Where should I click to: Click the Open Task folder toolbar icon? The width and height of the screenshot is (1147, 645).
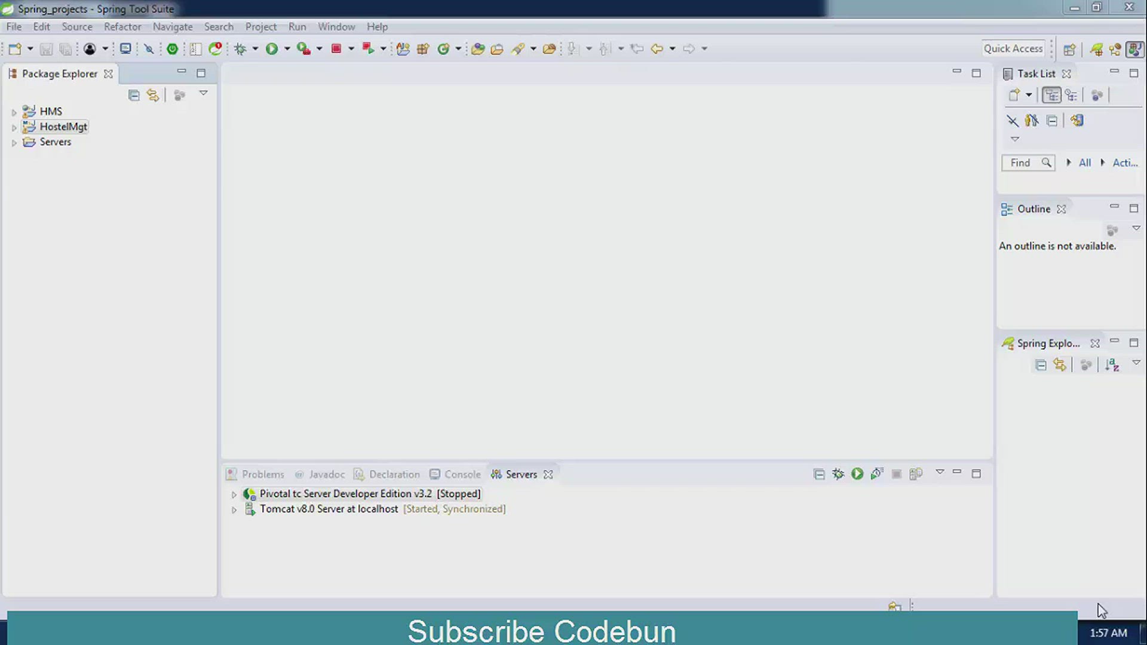[x=497, y=49]
